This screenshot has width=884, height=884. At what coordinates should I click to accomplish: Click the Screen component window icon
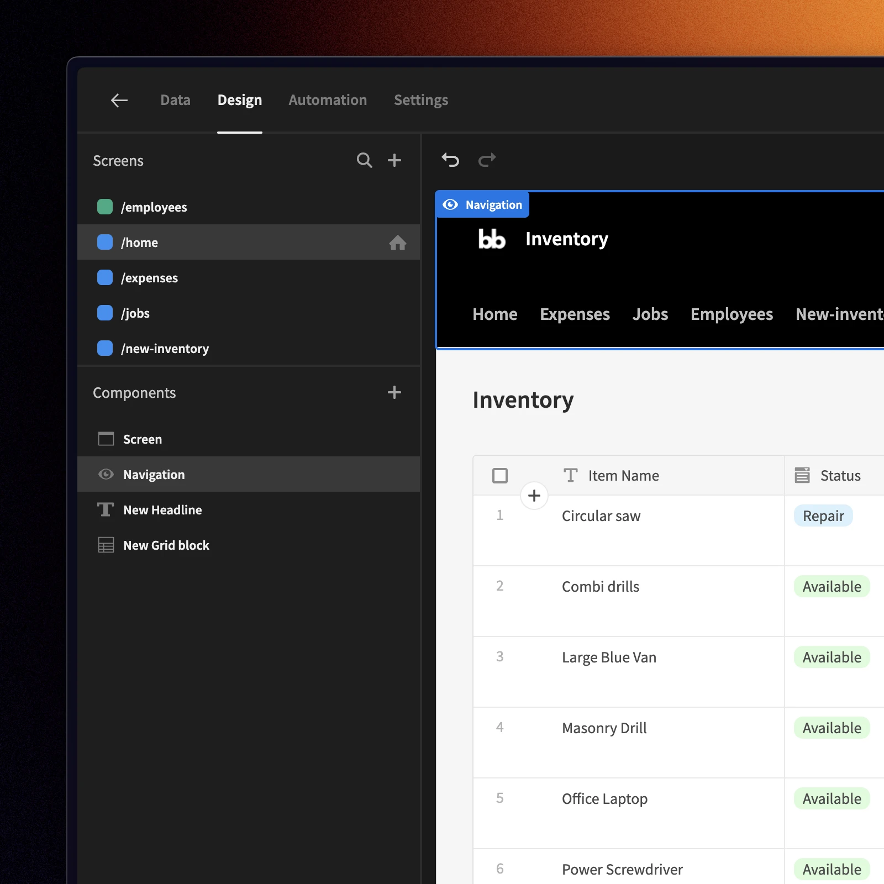click(106, 439)
